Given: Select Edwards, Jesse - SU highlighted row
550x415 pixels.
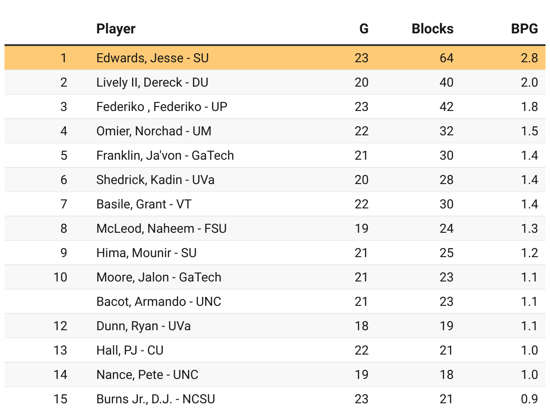Looking at the screenshot, I should click(x=152, y=58).
